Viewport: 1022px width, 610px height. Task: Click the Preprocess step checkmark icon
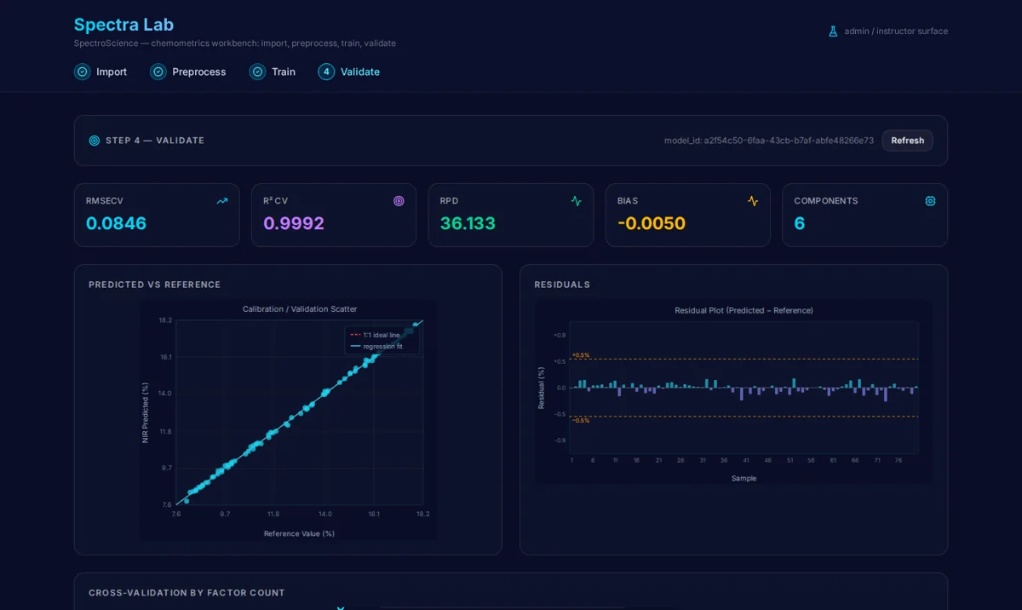click(158, 72)
